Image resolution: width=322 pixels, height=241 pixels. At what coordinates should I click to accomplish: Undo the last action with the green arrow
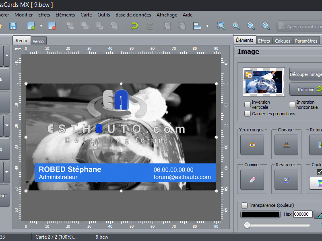tap(134, 26)
